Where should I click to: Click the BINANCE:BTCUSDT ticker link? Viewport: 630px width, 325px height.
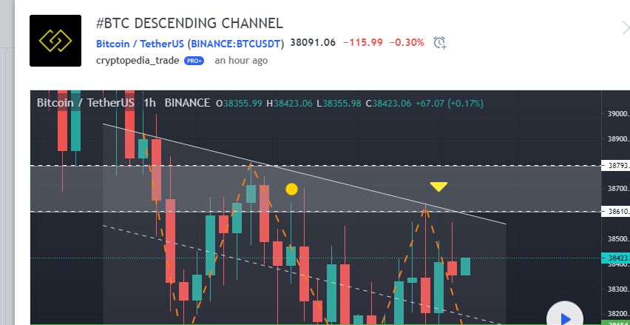[x=237, y=43]
